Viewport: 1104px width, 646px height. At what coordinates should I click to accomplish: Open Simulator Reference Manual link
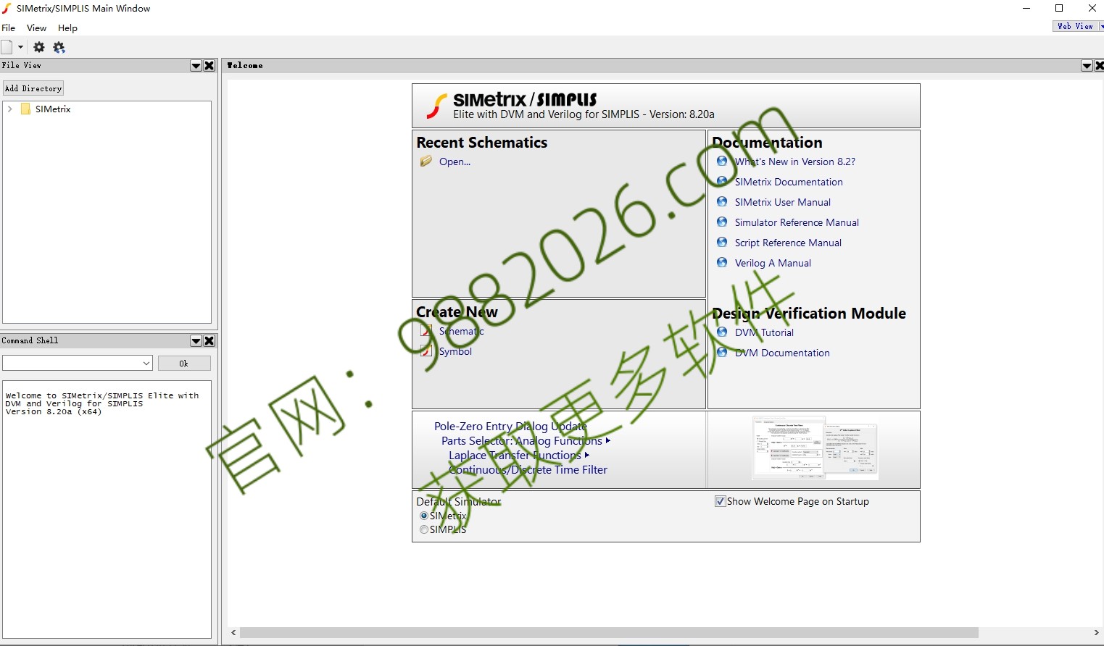click(797, 222)
